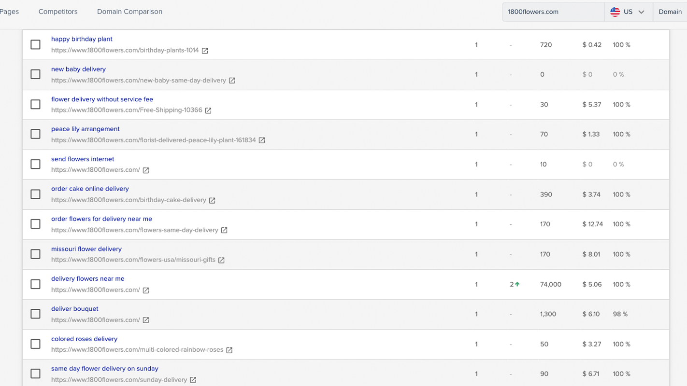Open external link icon for new-baby-same-day-delivery URL
687x386 pixels.
pyautogui.click(x=232, y=81)
